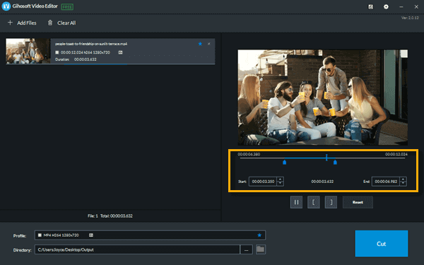The height and width of the screenshot is (265, 424).
Task: Click the Start time input field
Action: 263,182
